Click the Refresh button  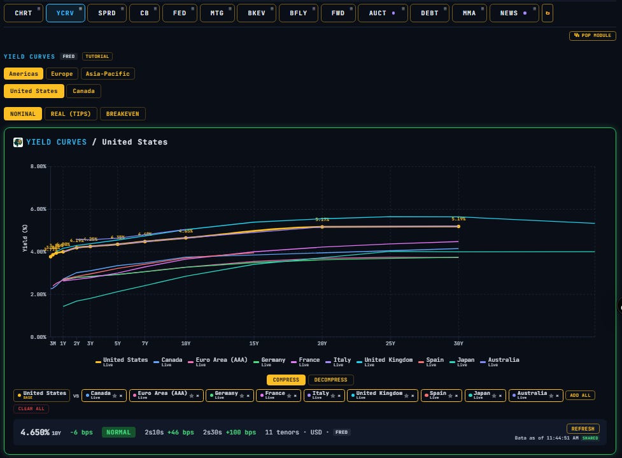pyautogui.click(x=583, y=429)
